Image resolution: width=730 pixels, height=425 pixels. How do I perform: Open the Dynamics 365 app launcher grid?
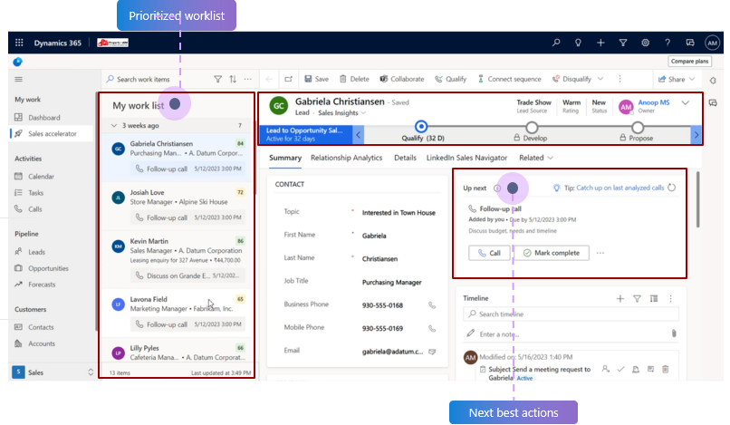[19, 43]
